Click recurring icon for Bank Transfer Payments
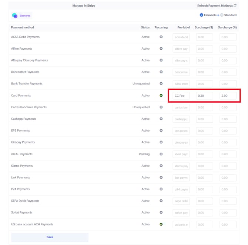248x245 pixels. 161,84
